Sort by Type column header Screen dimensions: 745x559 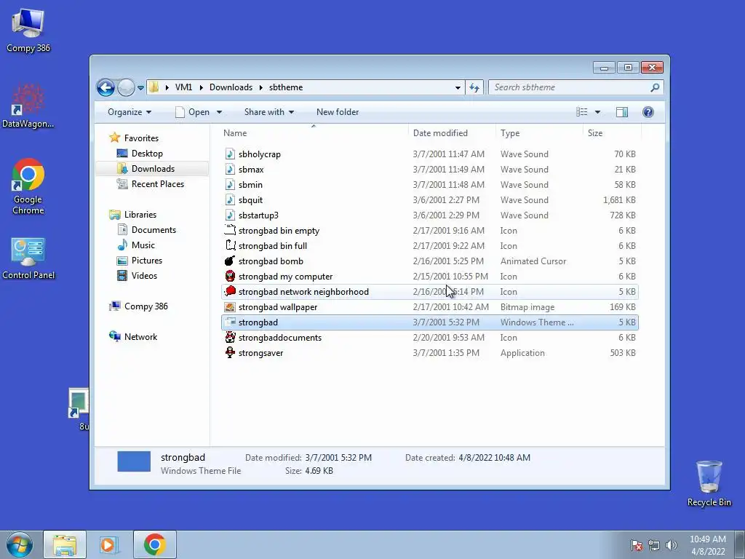pos(539,133)
